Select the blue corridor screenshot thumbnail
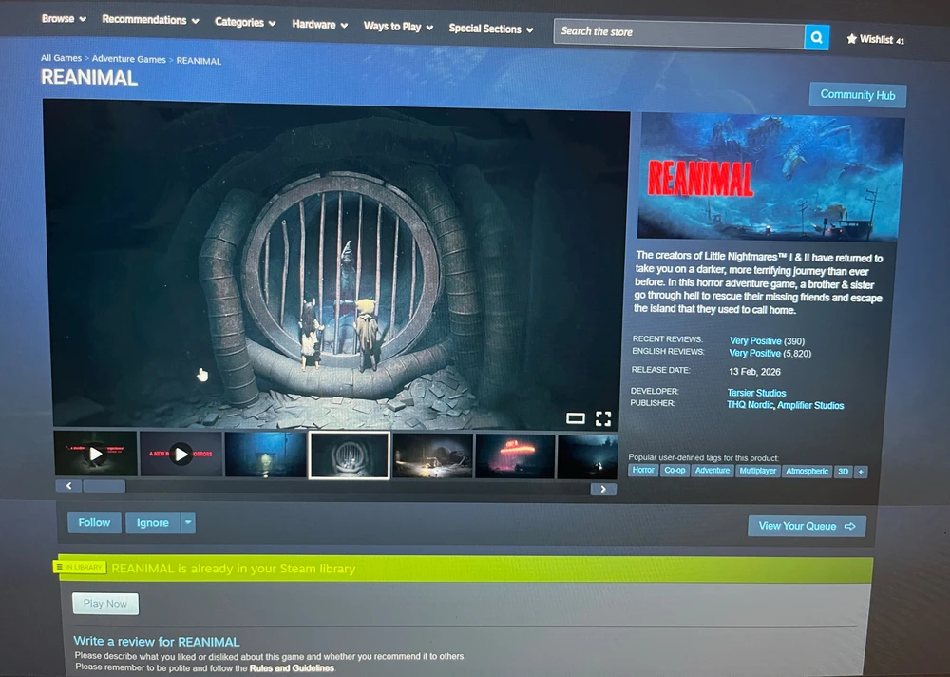This screenshot has width=950, height=677. click(265, 455)
